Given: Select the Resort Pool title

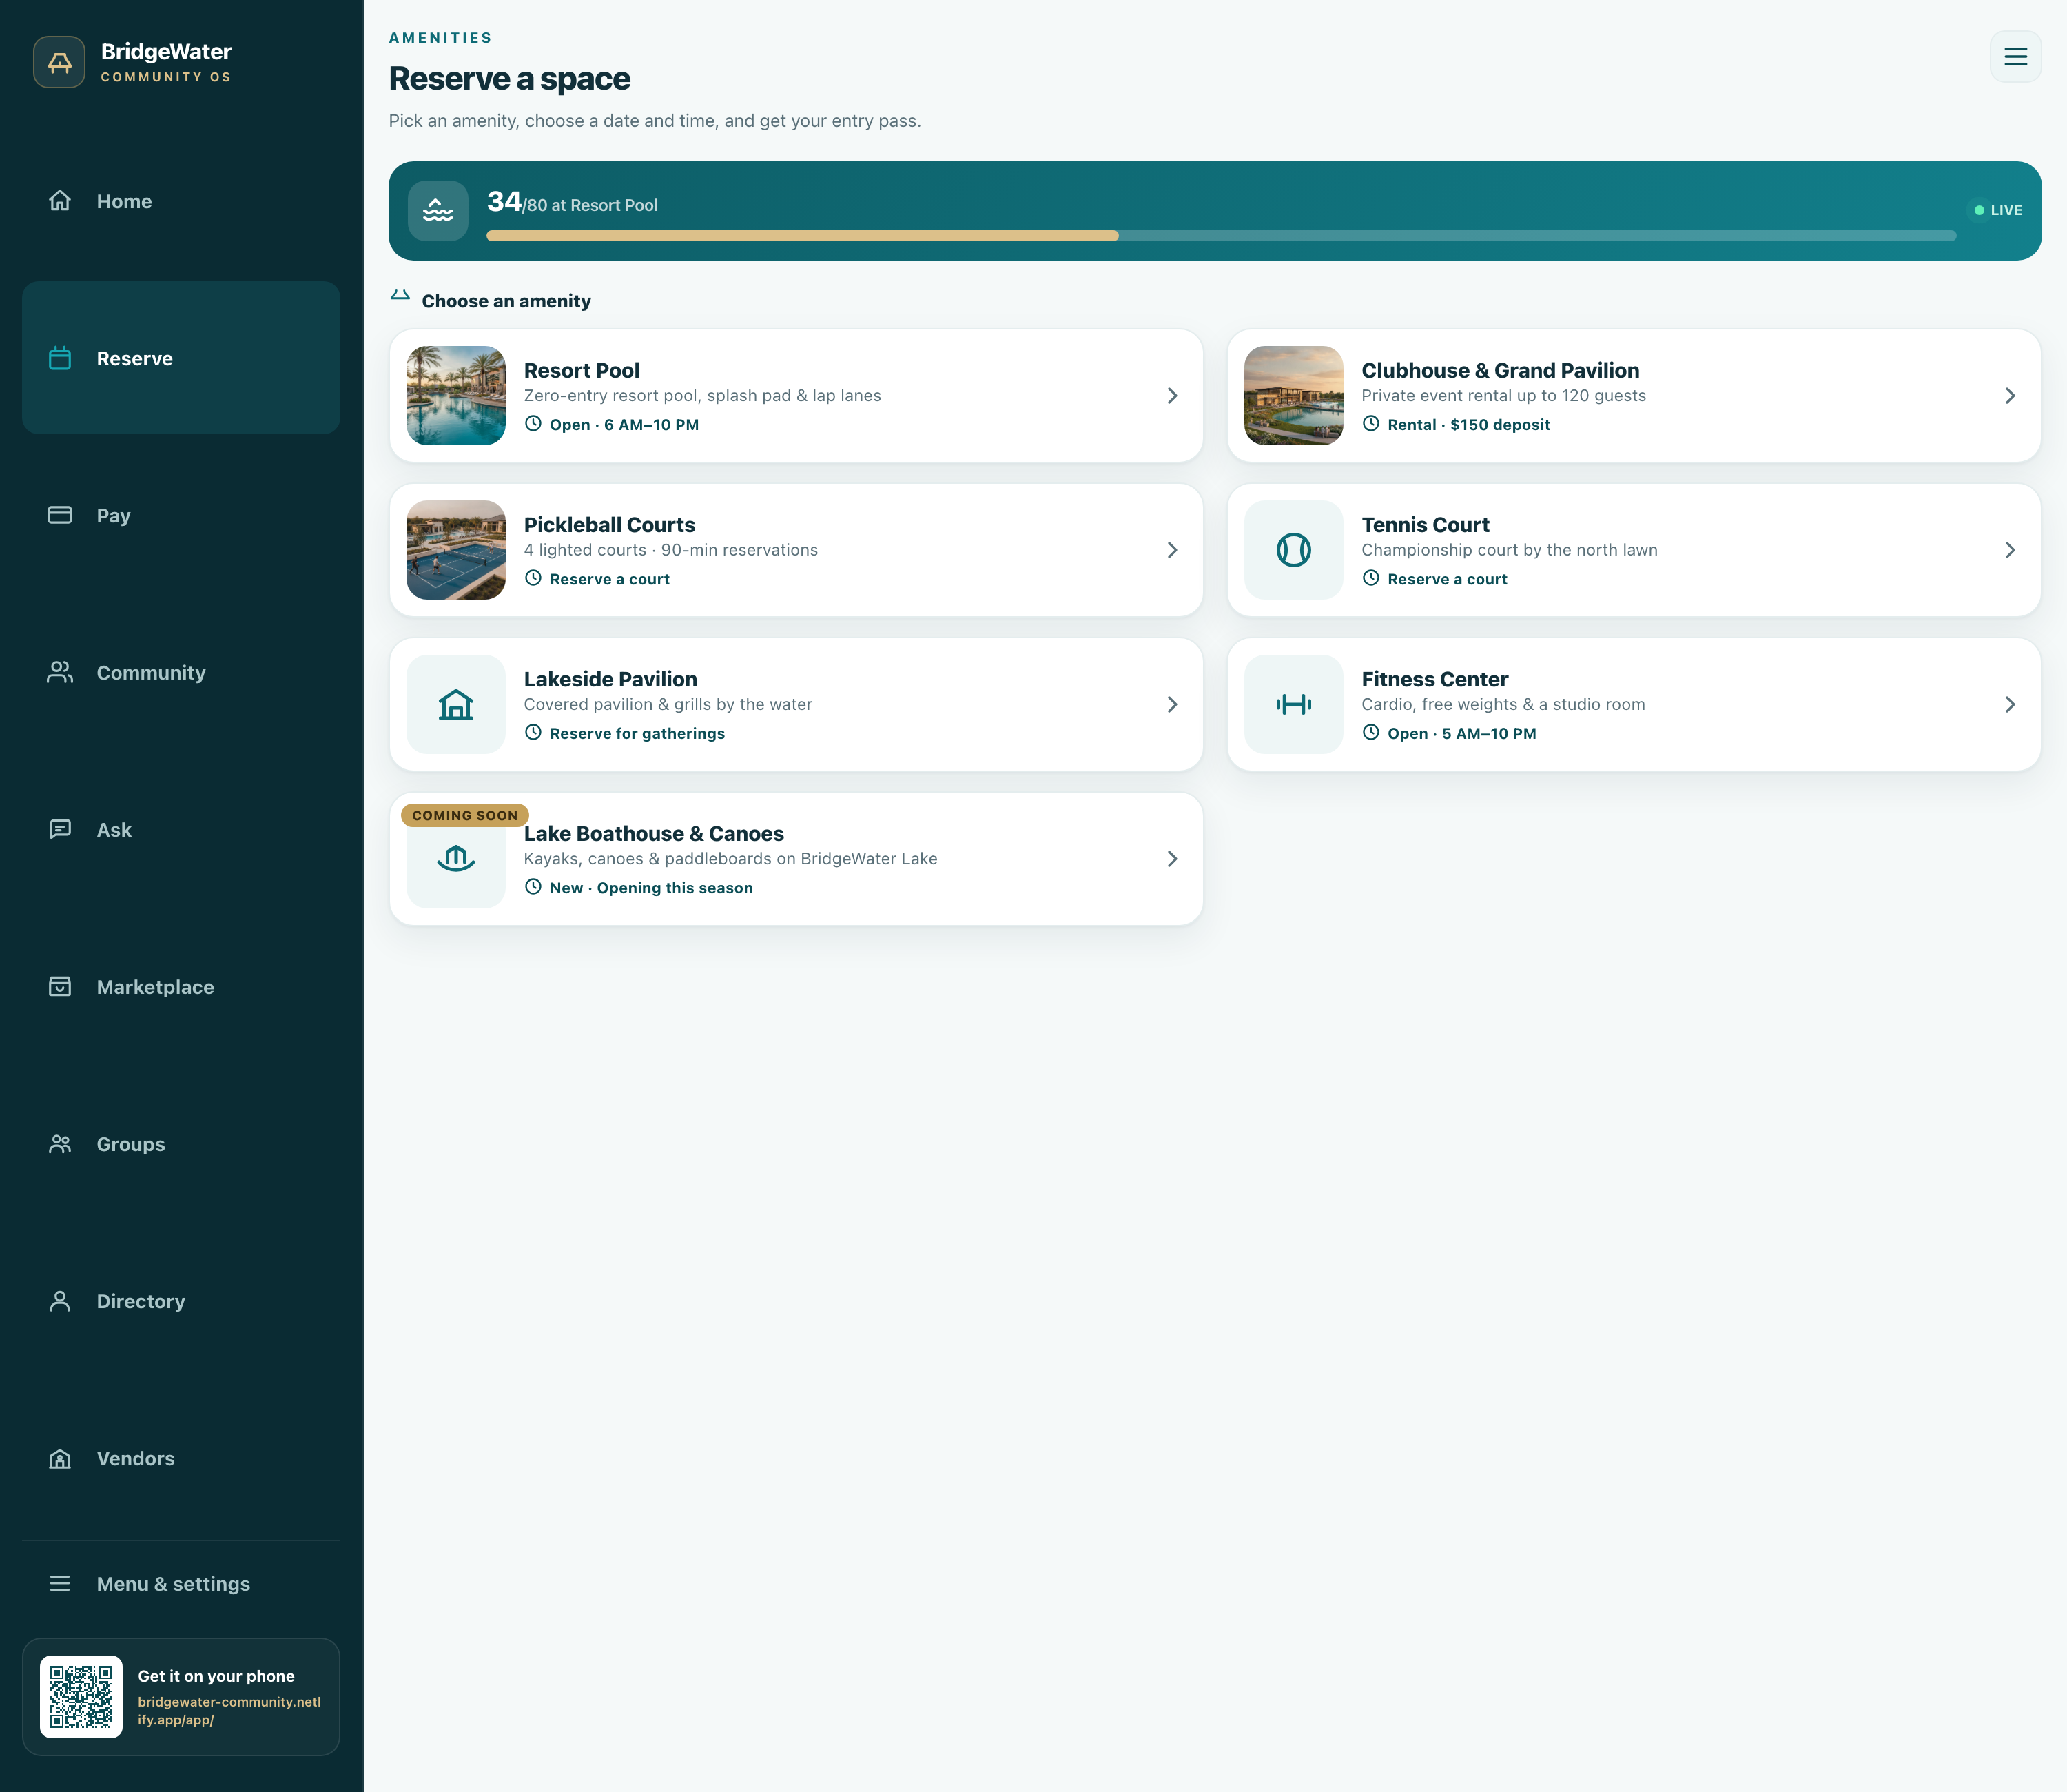Looking at the screenshot, I should (581, 370).
